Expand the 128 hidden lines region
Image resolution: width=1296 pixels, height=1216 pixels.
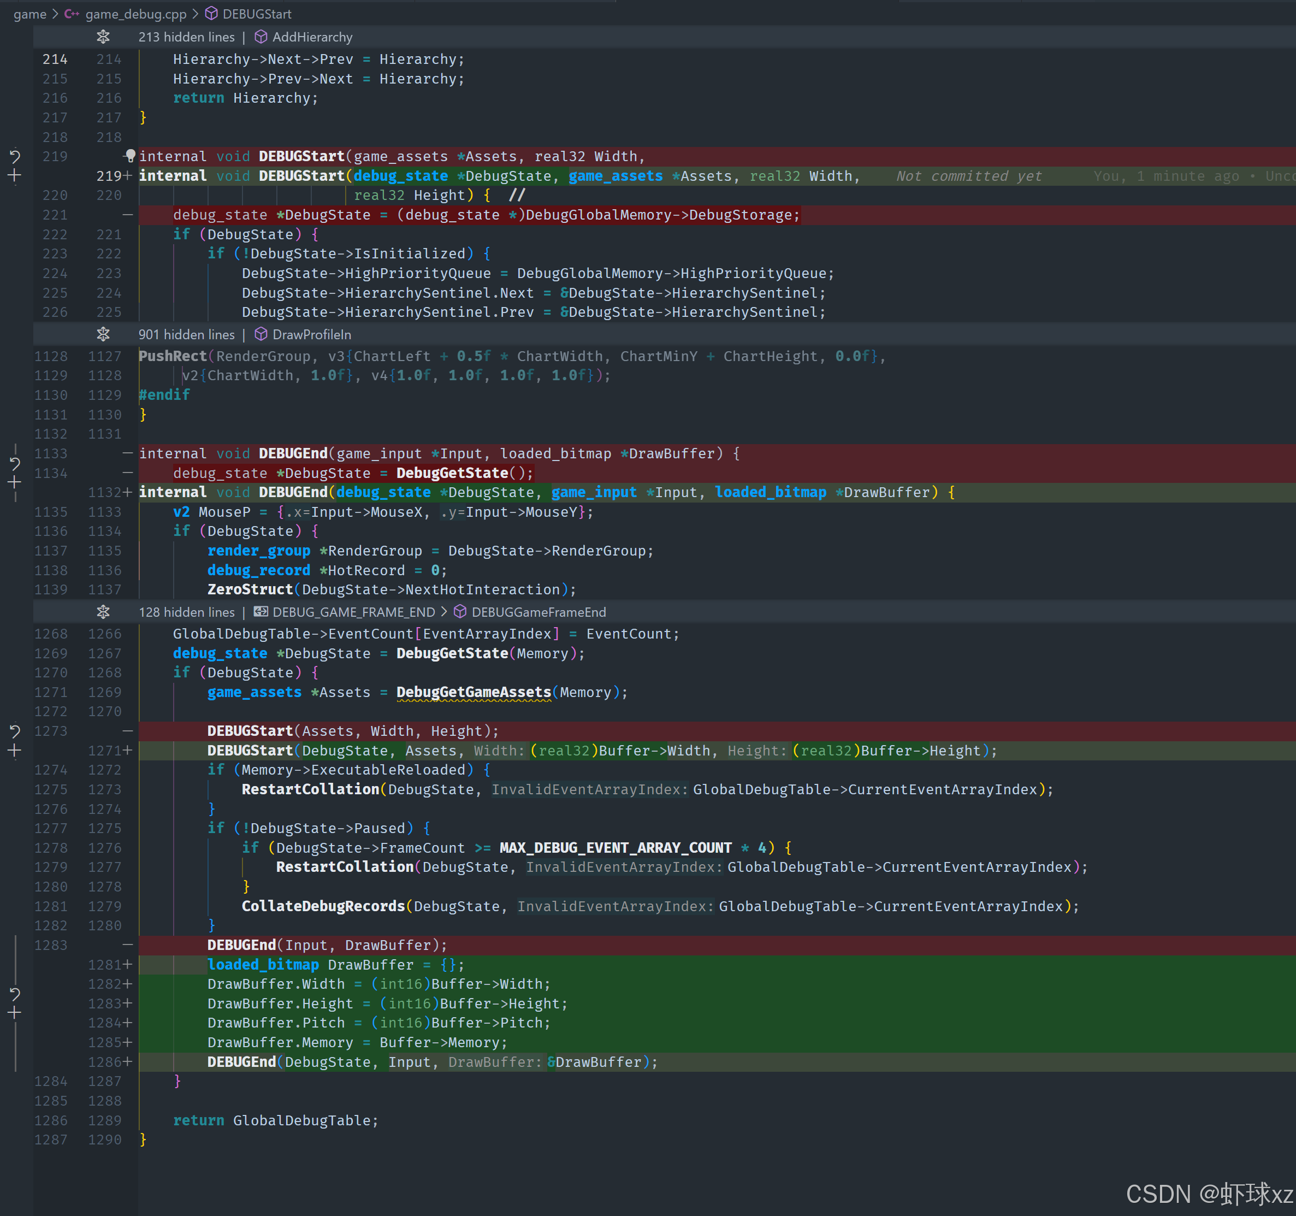tap(103, 612)
